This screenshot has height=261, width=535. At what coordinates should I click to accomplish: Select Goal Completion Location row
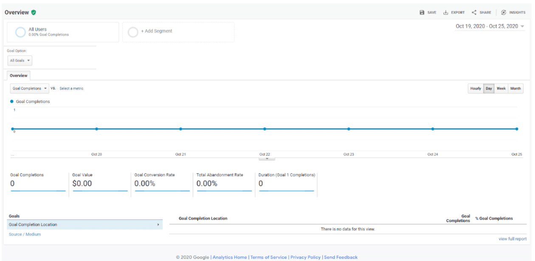[84, 225]
